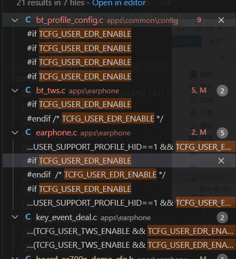This screenshot has width=236, height=259.
Task: Click match count badge 5 on earphone.c
Action: click(x=222, y=133)
